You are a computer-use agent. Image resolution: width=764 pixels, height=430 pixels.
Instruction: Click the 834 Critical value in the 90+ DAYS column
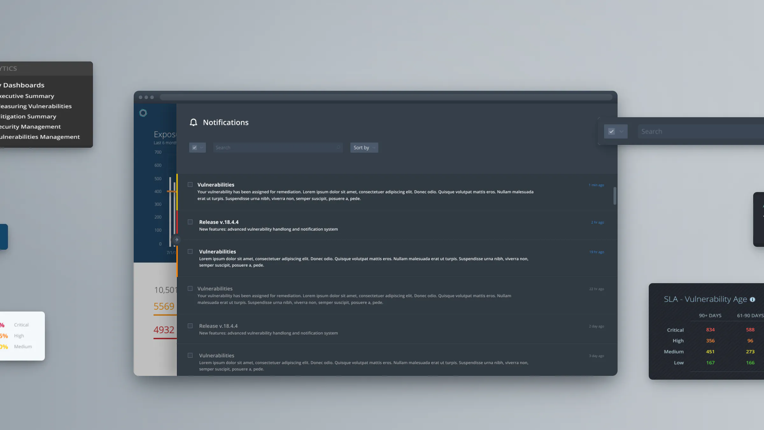(710, 330)
